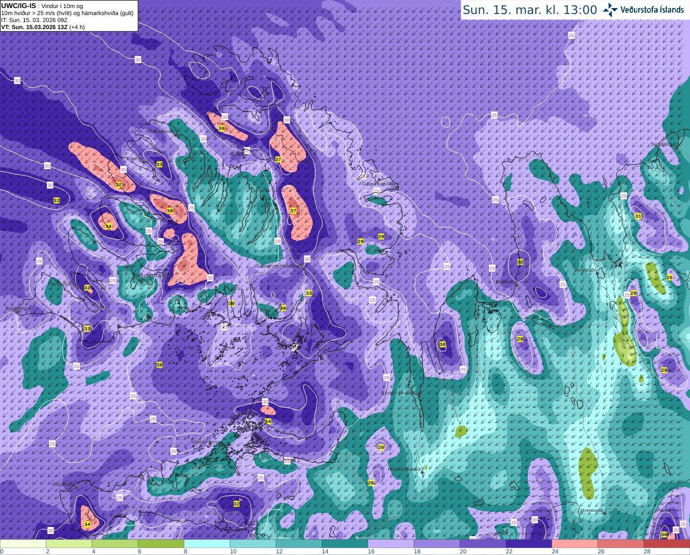This screenshot has width=690, height=555.
Task: Pick the 18–20 purple legend swatch
Action: pyautogui.click(x=437, y=544)
